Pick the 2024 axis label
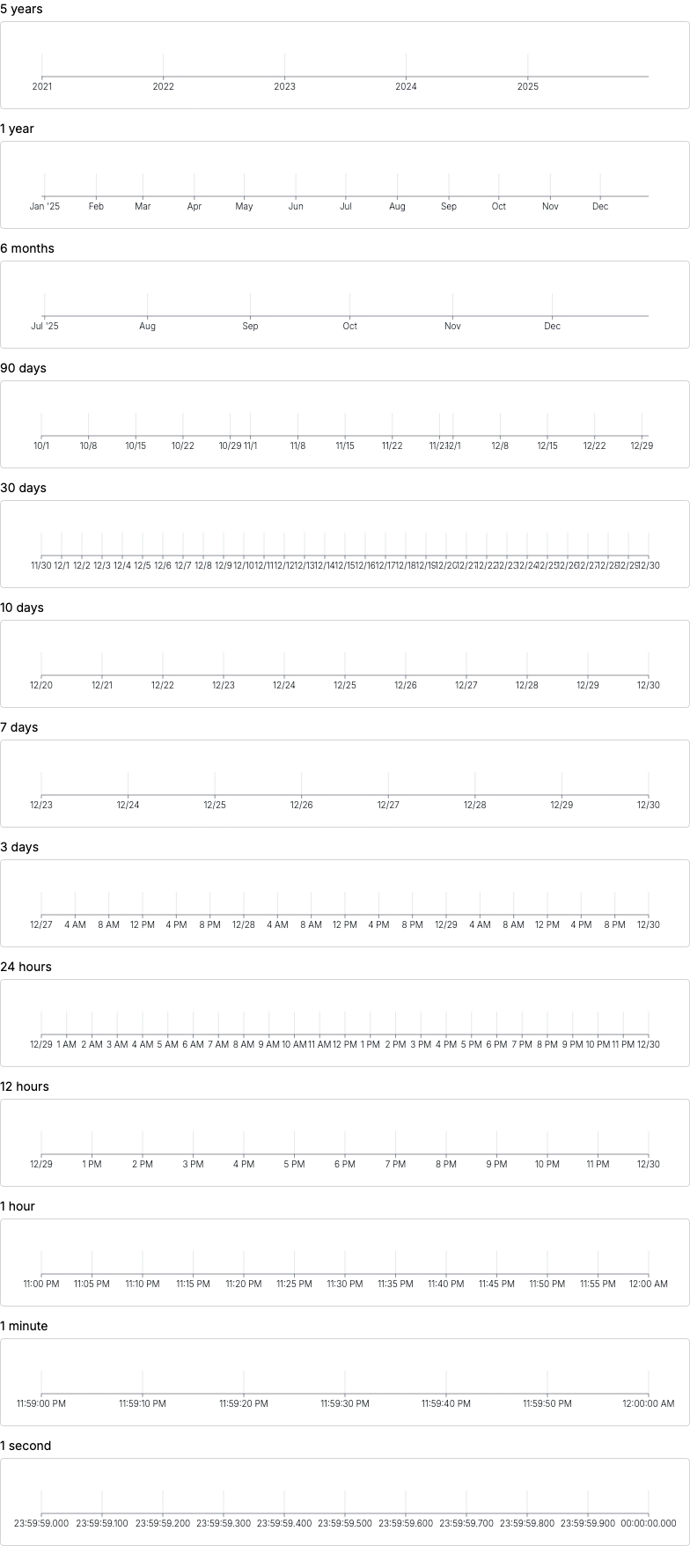The height and width of the screenshot is (1546, 690). 406,86
